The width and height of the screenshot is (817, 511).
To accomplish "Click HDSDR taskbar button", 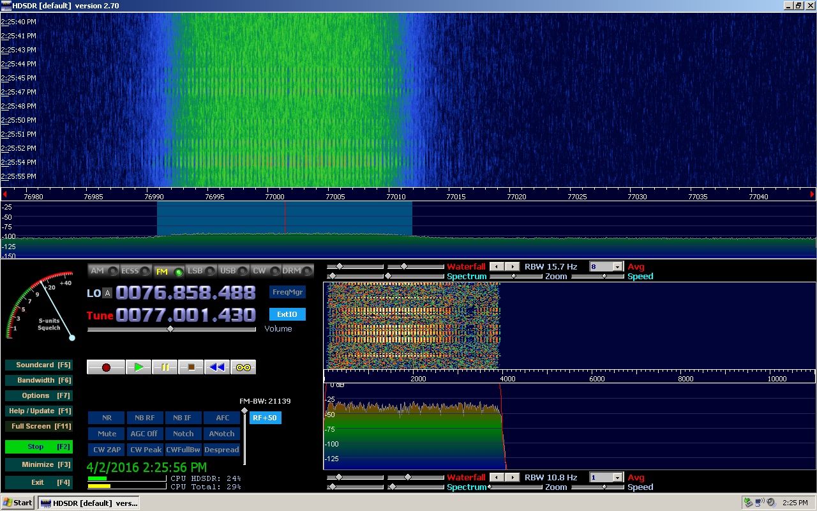I will pyautogui.click(x=88, y=503).
